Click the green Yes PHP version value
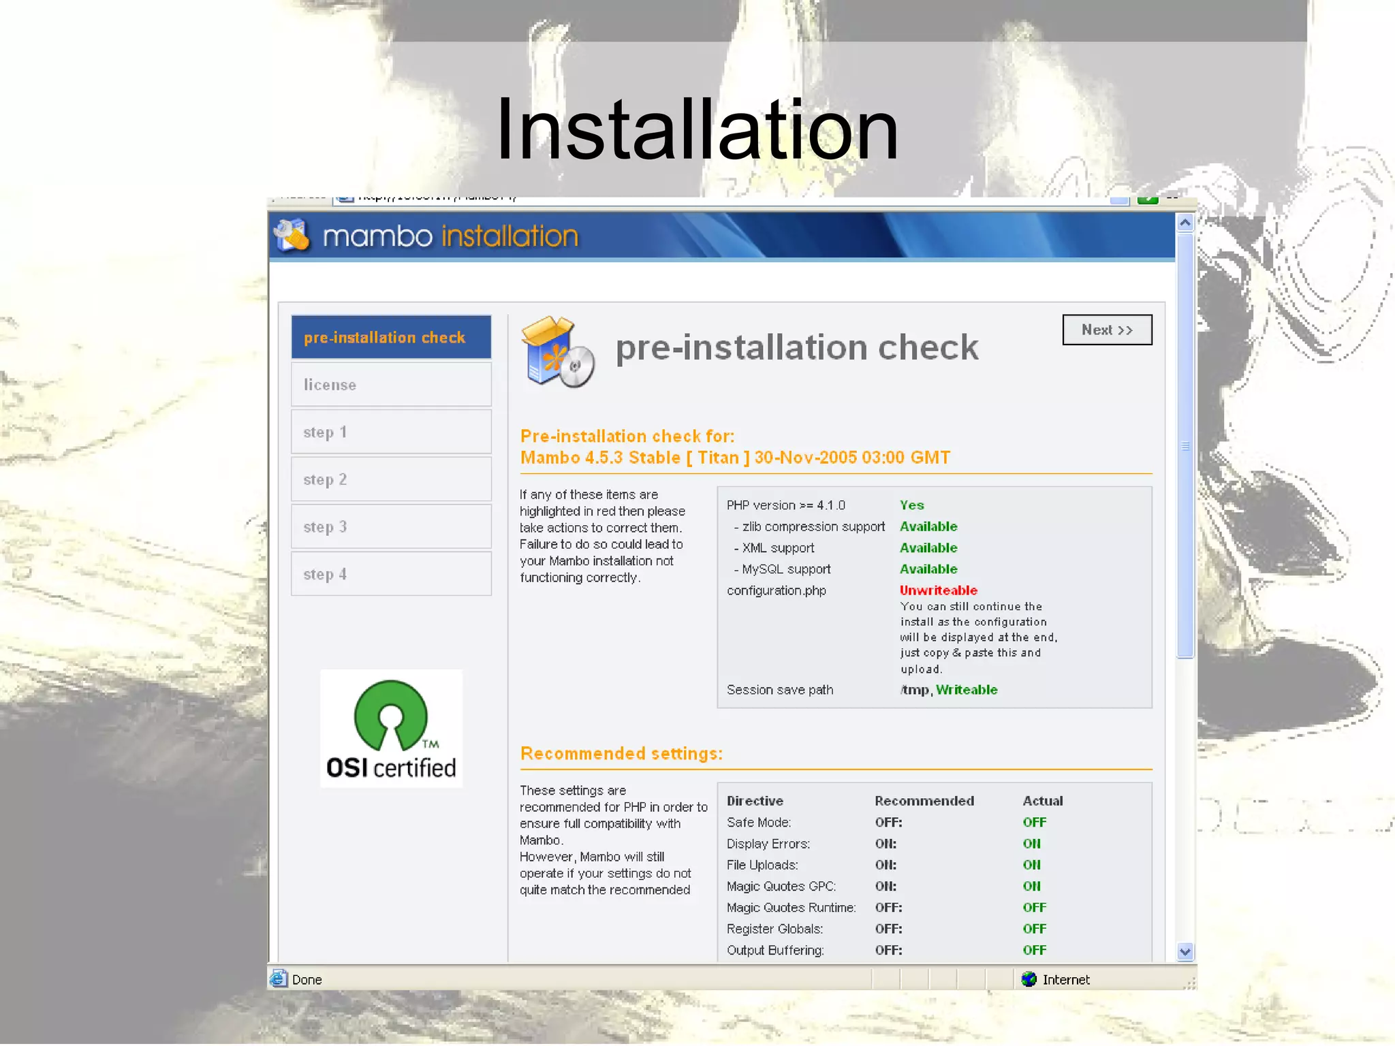 pyautogui.click(x=911, y=505)
